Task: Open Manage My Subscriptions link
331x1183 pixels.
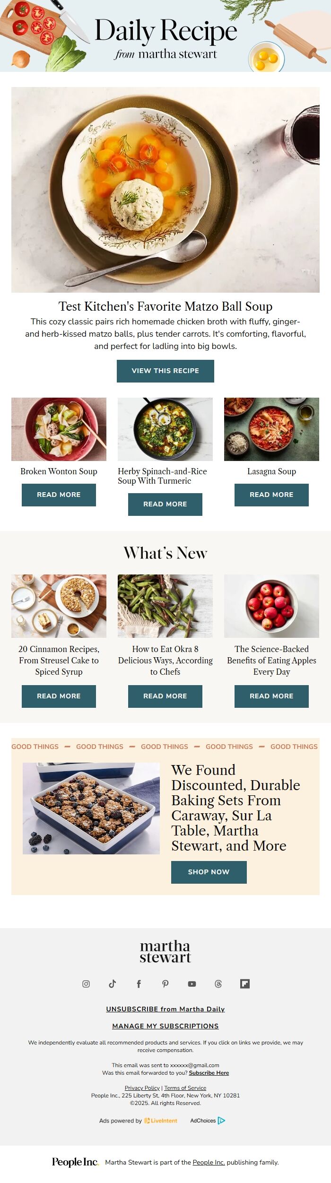Action: 165,1026
